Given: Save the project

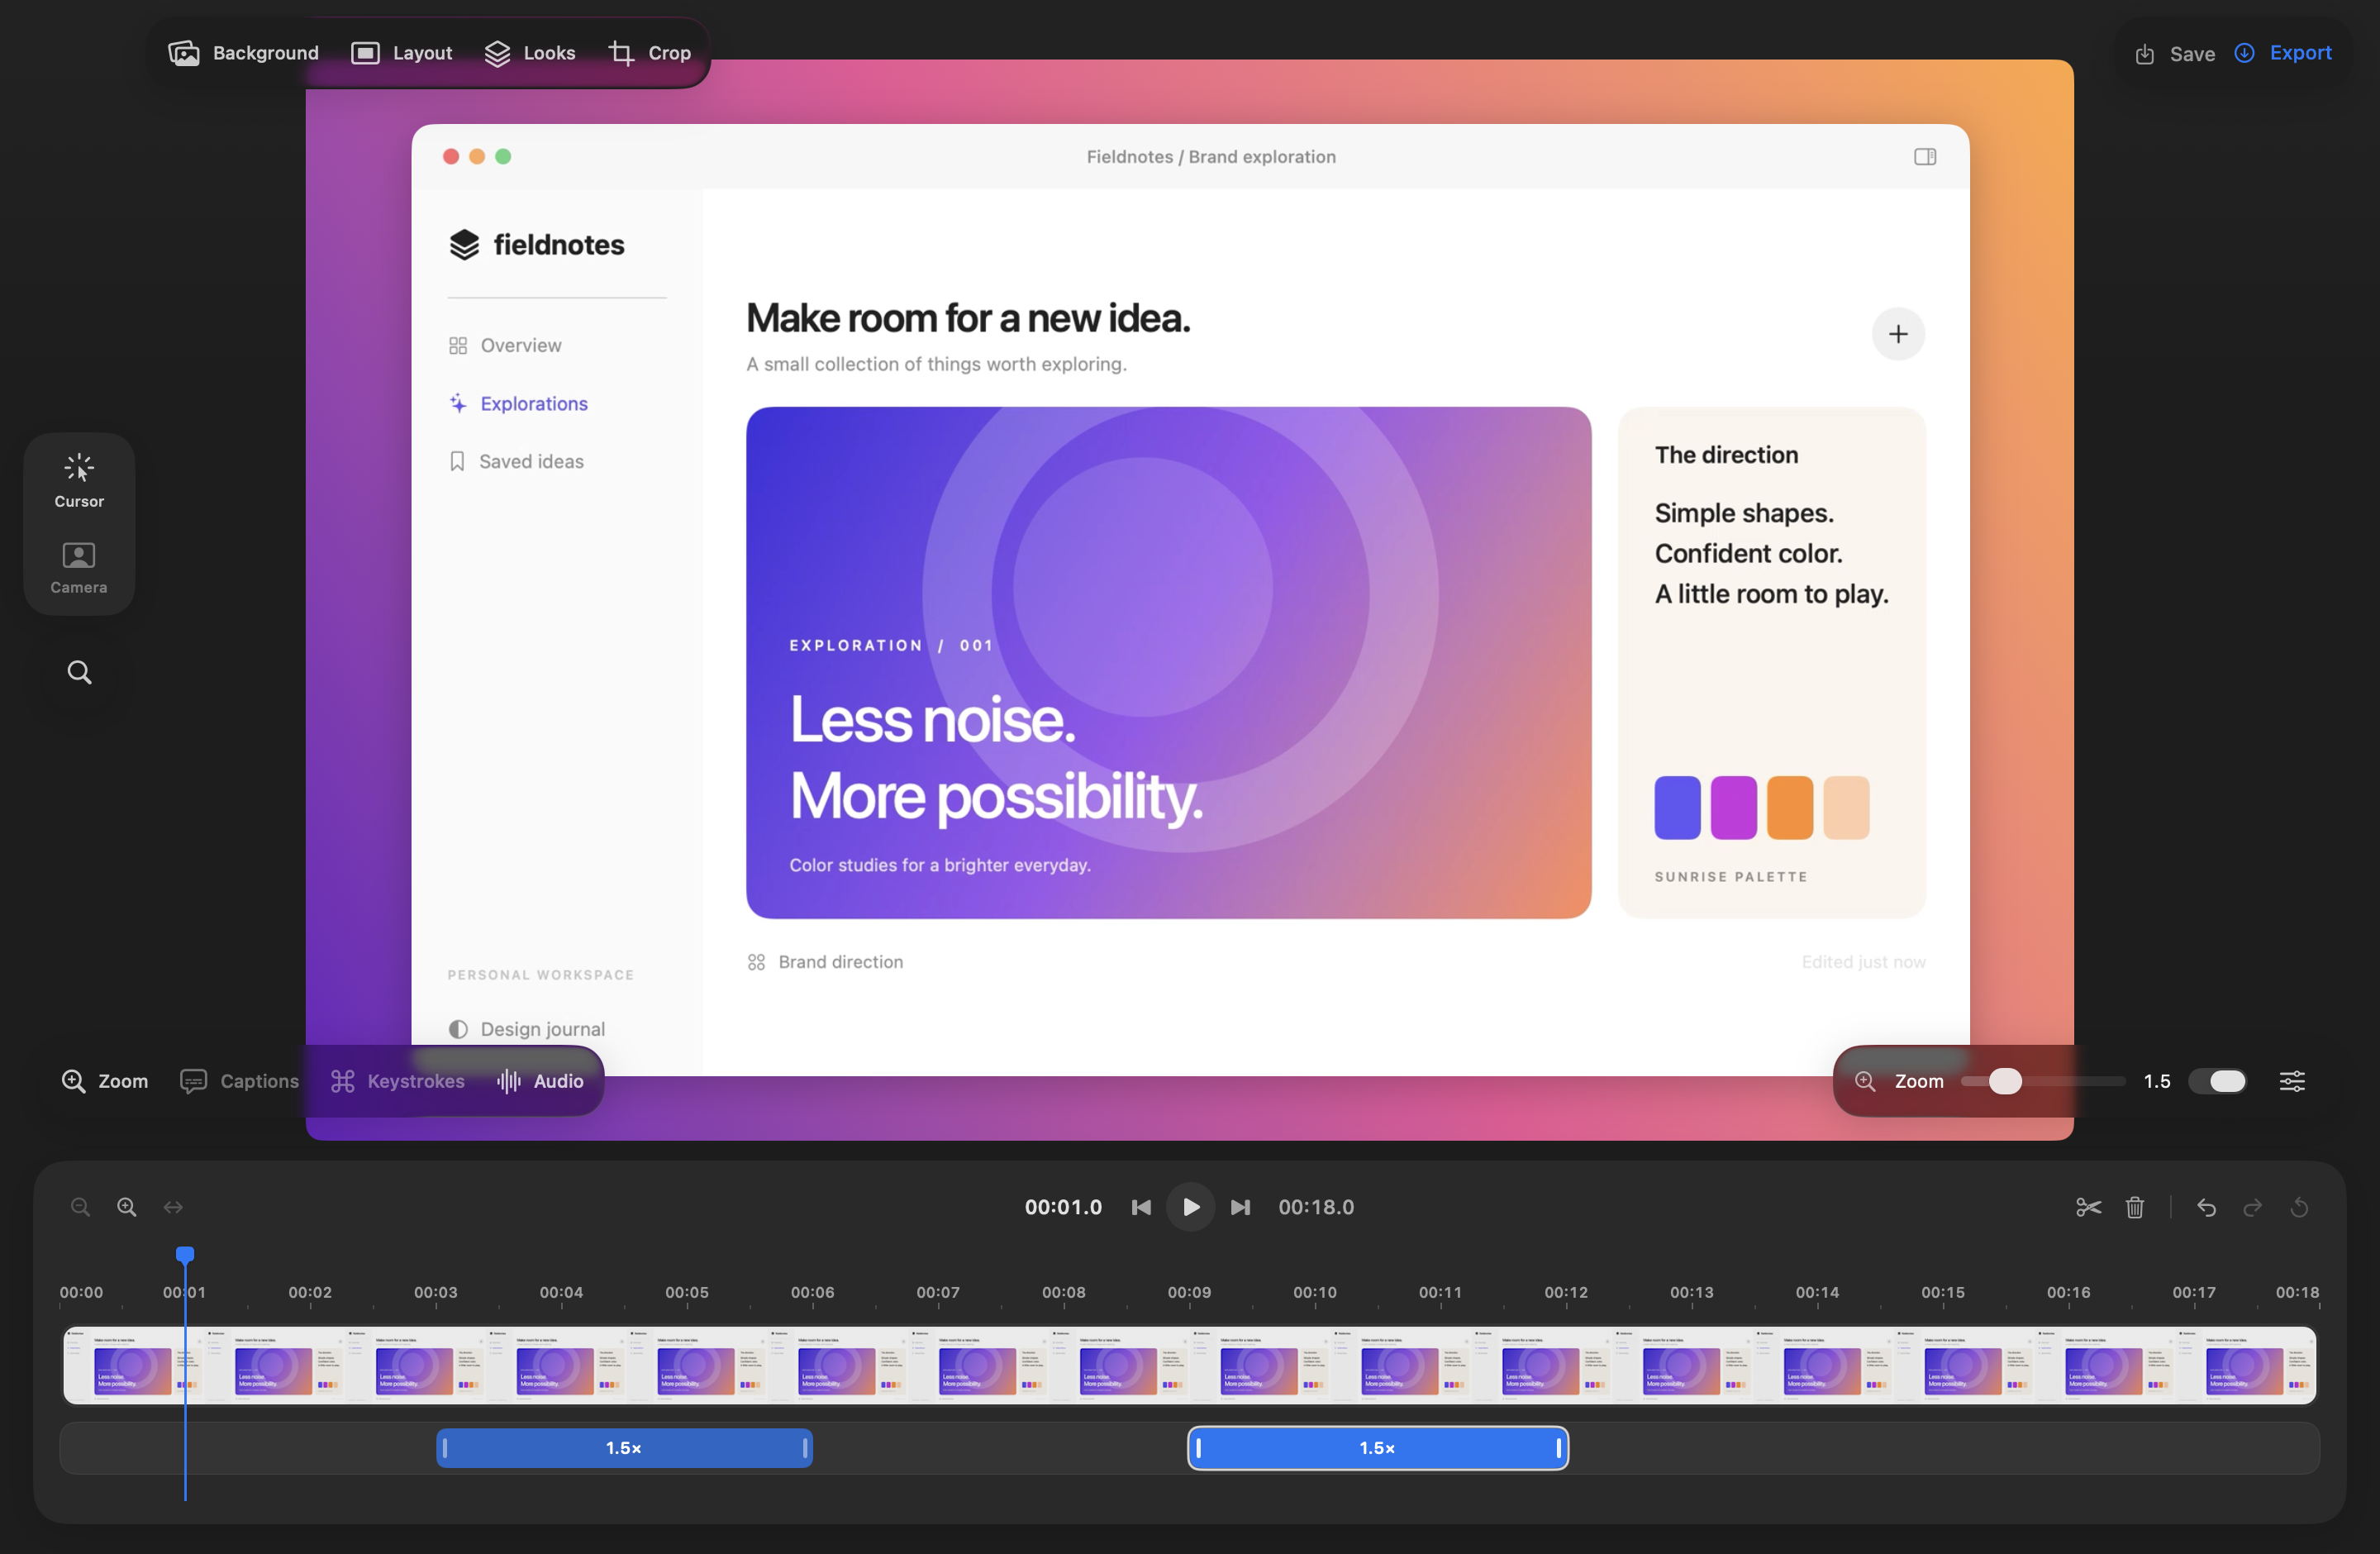Looking at the screenshot, I should [x=2175, y=54].
